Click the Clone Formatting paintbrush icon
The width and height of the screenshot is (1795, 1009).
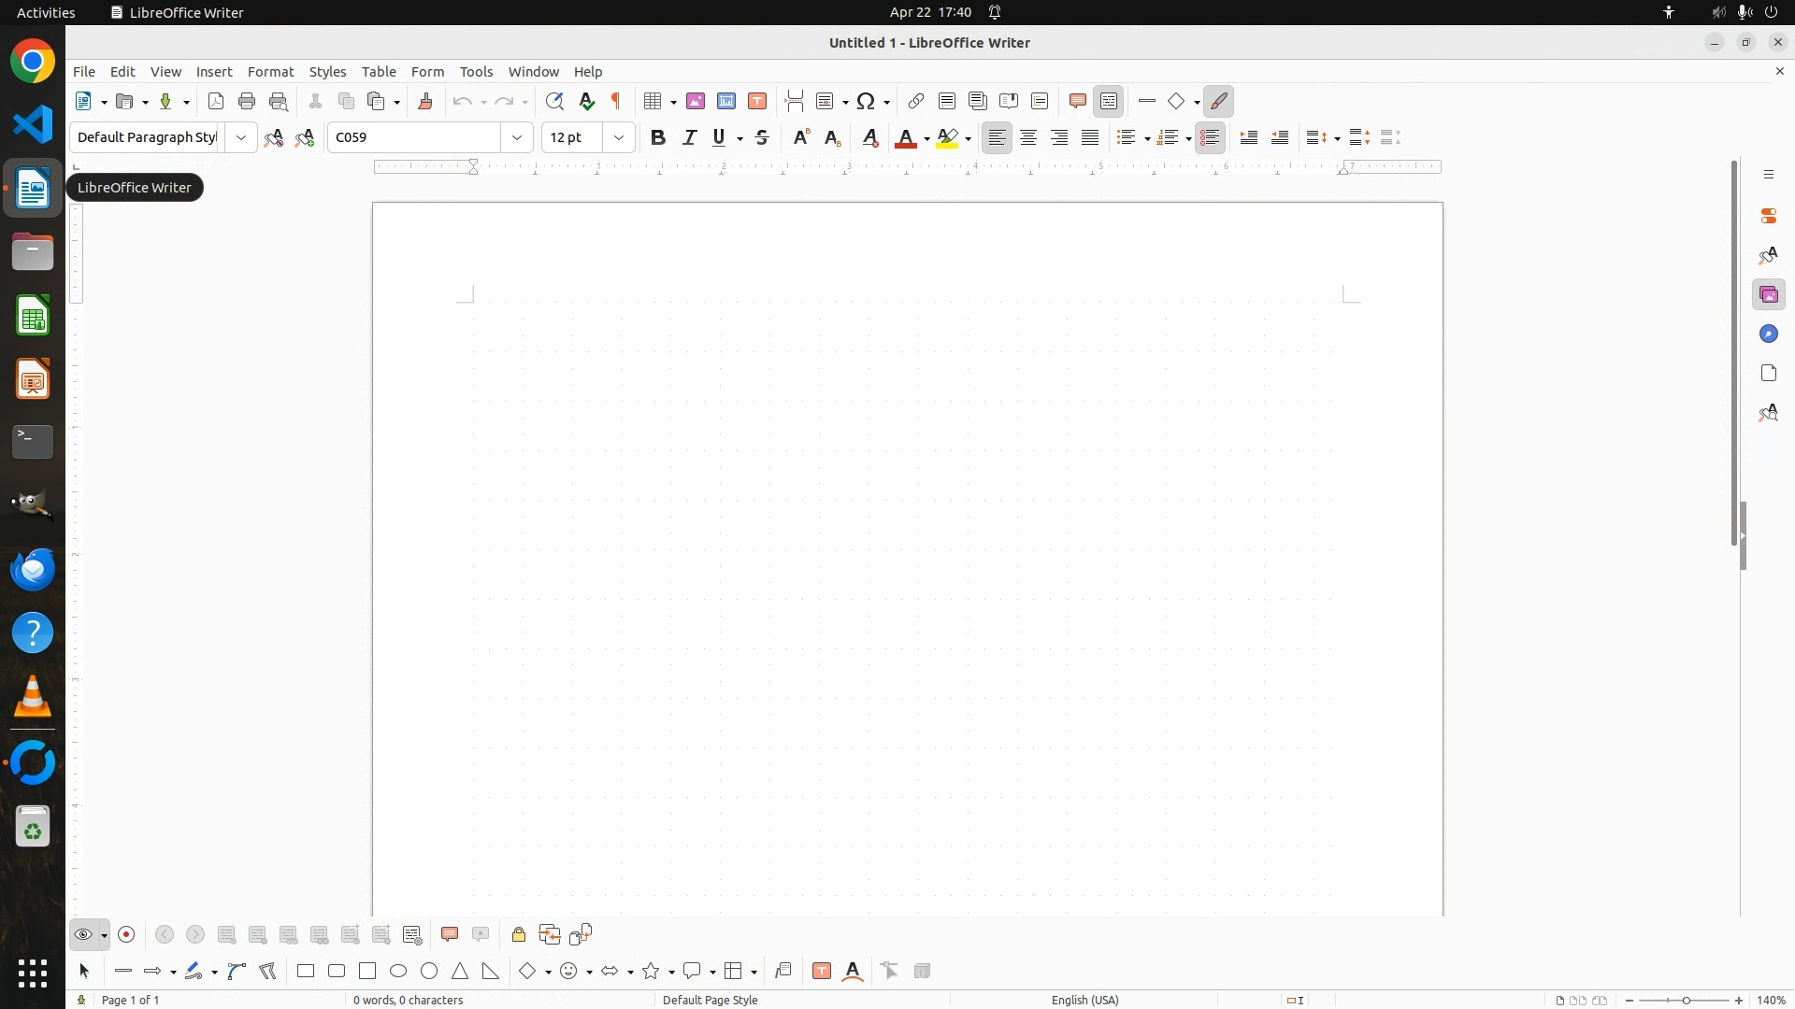[425, 101]
